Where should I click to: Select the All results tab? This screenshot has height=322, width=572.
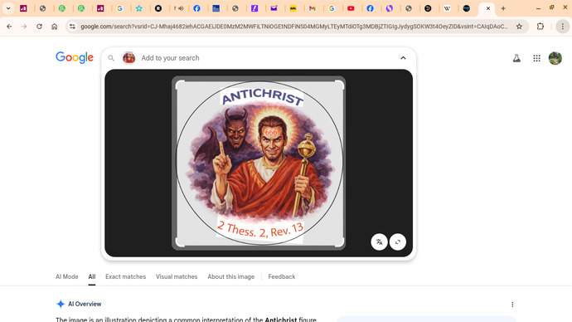point(91,276)
